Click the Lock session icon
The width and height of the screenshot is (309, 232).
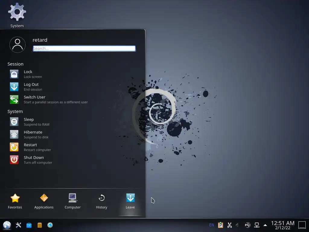(14, 74)
